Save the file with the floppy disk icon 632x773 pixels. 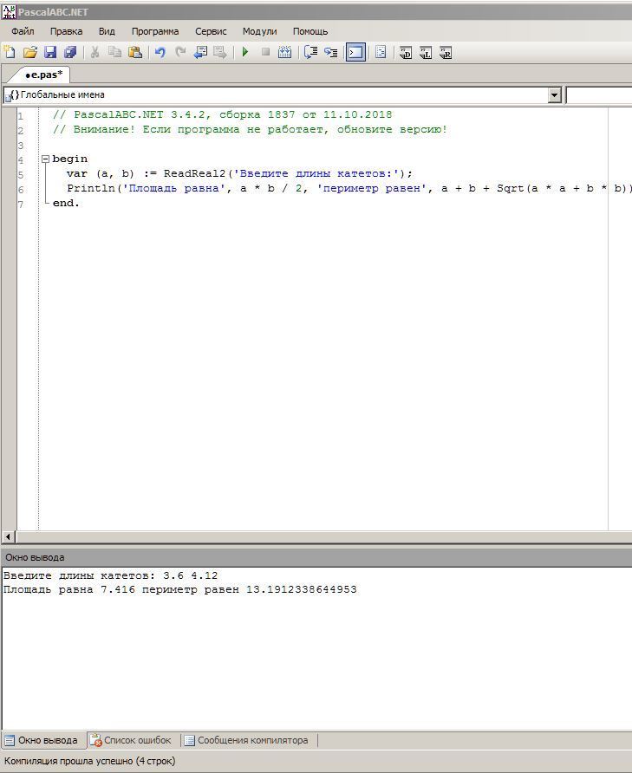49,53
